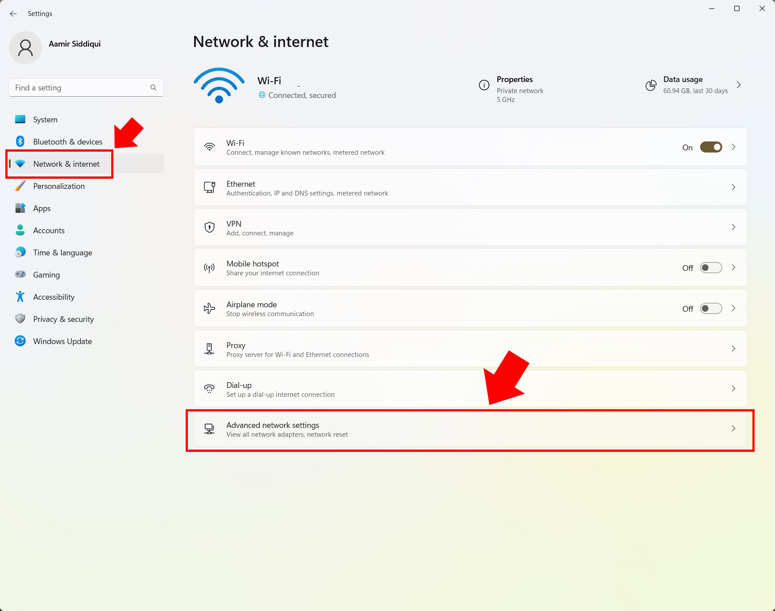Image resolution: width=775 pixels, height=611 pixels.
Task: Switch on Airplane mode toggle
Action: click(711, 309)
